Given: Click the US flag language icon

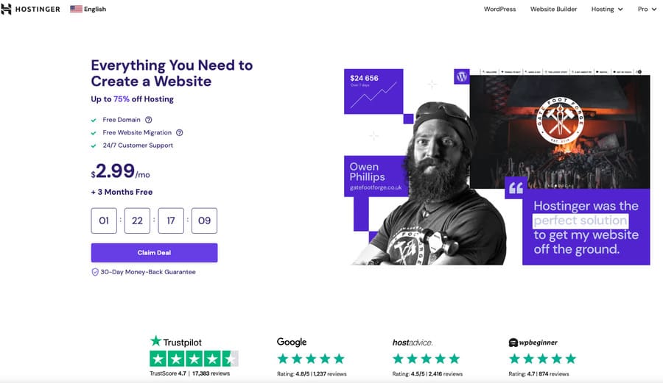Looking at the screenshot, I should click(x=76, y=9).
